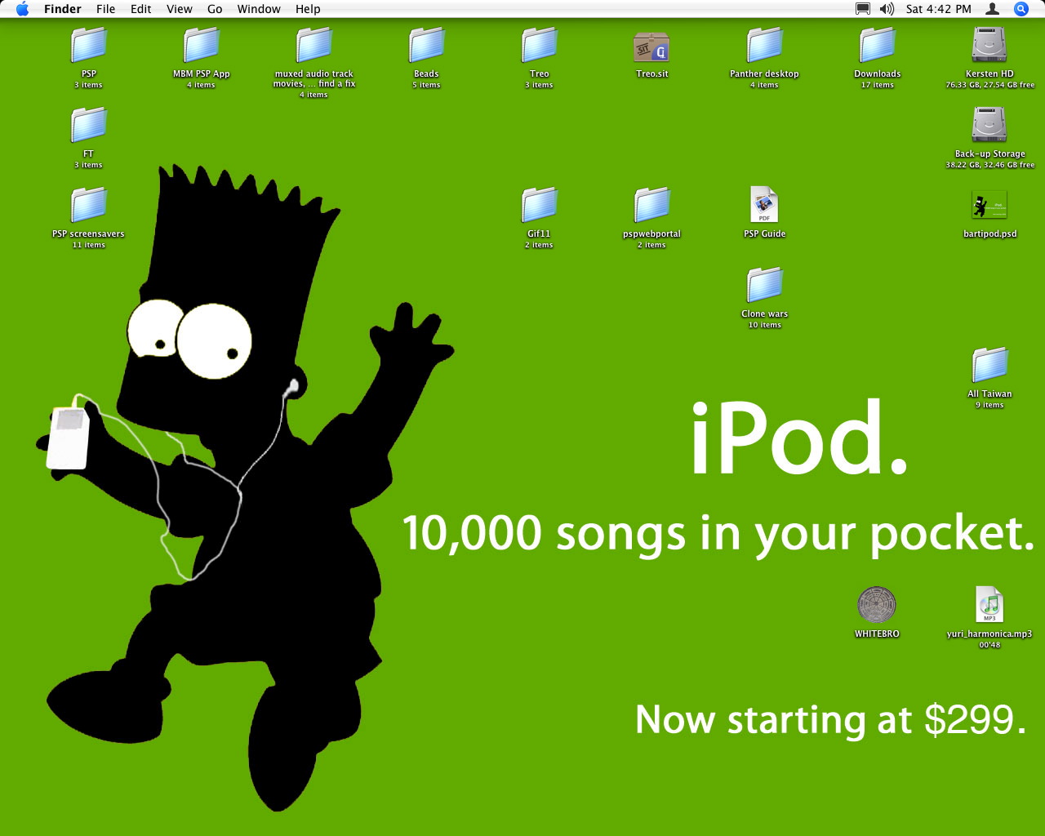Viewport: 1045px width, 836px height.
Task: Open the Window menu
Action: 259,9
